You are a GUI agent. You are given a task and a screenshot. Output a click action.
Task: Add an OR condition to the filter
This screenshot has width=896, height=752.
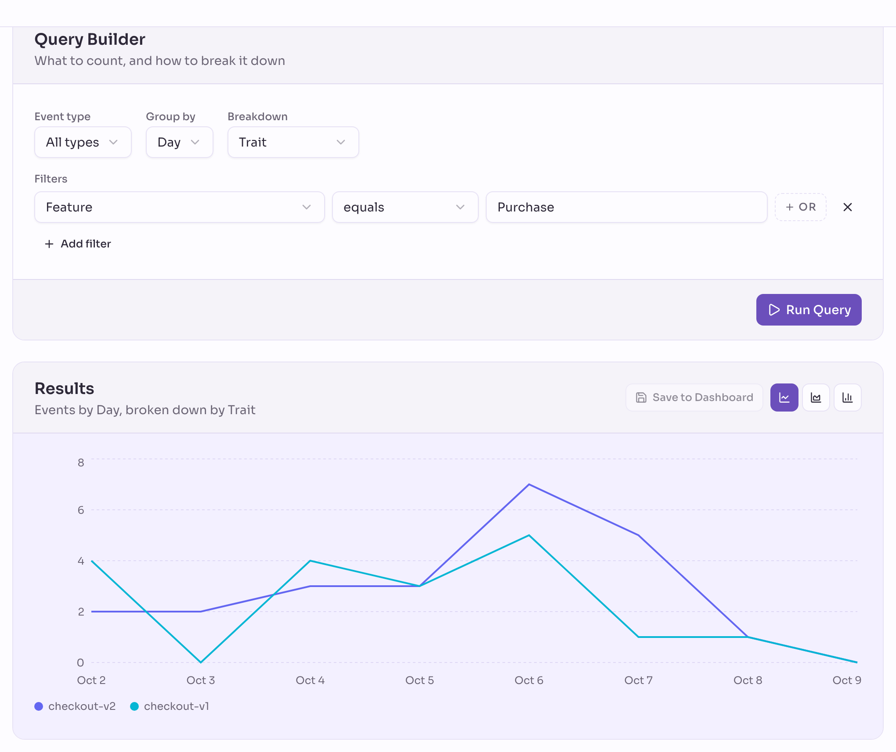(x=800, y=207)
